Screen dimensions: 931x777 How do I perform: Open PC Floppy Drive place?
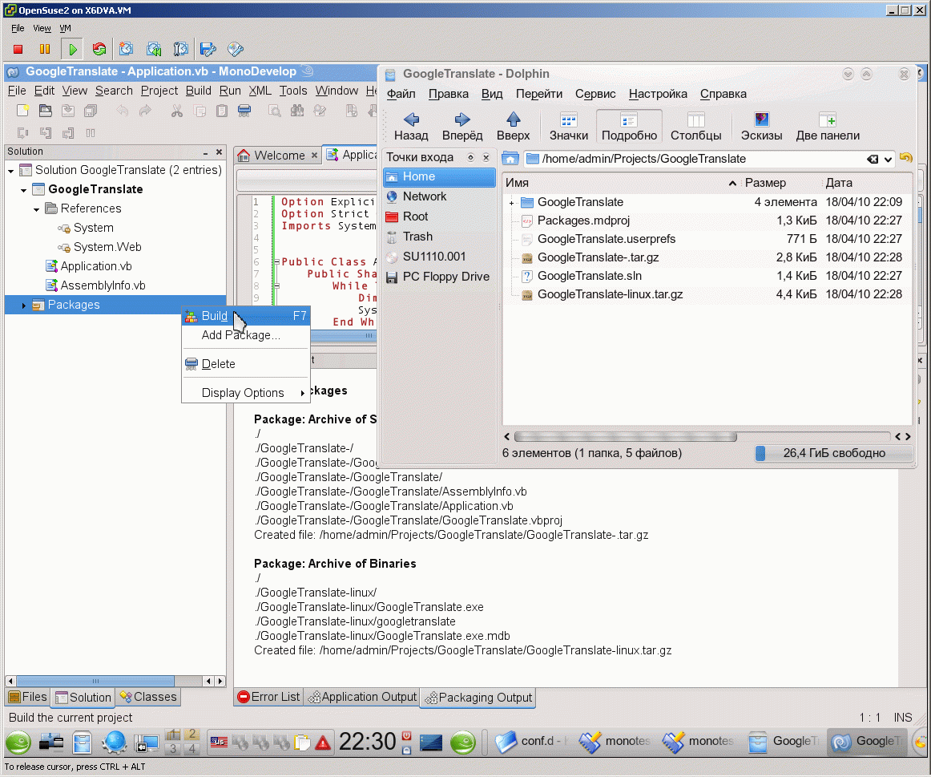pyautogui.click(x=439, y=277)
